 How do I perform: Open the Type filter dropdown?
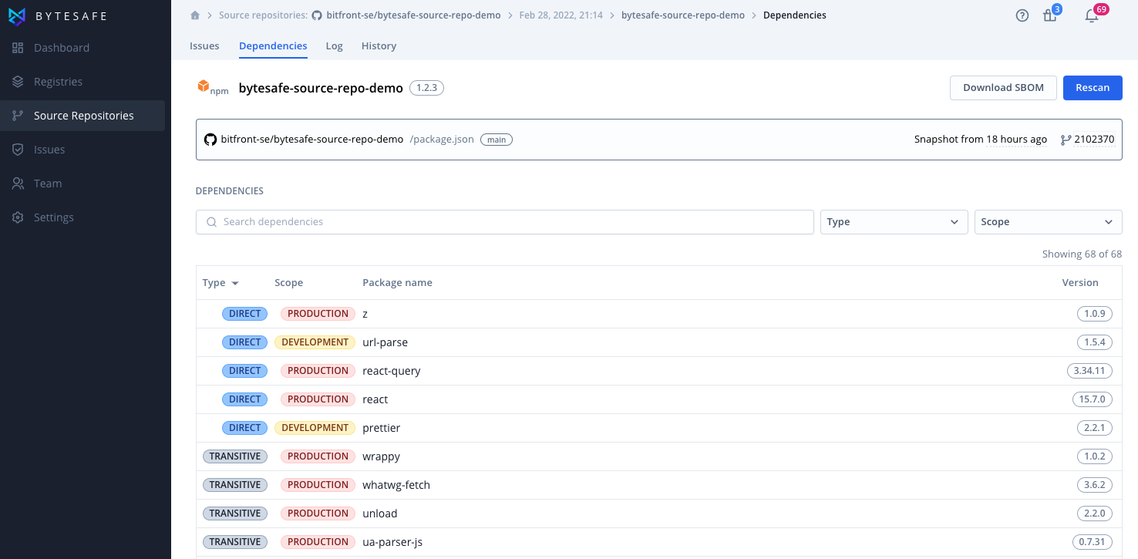click(894, 221)
